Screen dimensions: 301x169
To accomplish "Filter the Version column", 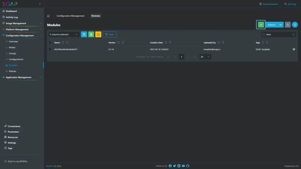I will click(x=123, y=43).
